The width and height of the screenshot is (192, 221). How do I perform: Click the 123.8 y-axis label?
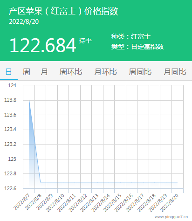click(x=10, y=100)
